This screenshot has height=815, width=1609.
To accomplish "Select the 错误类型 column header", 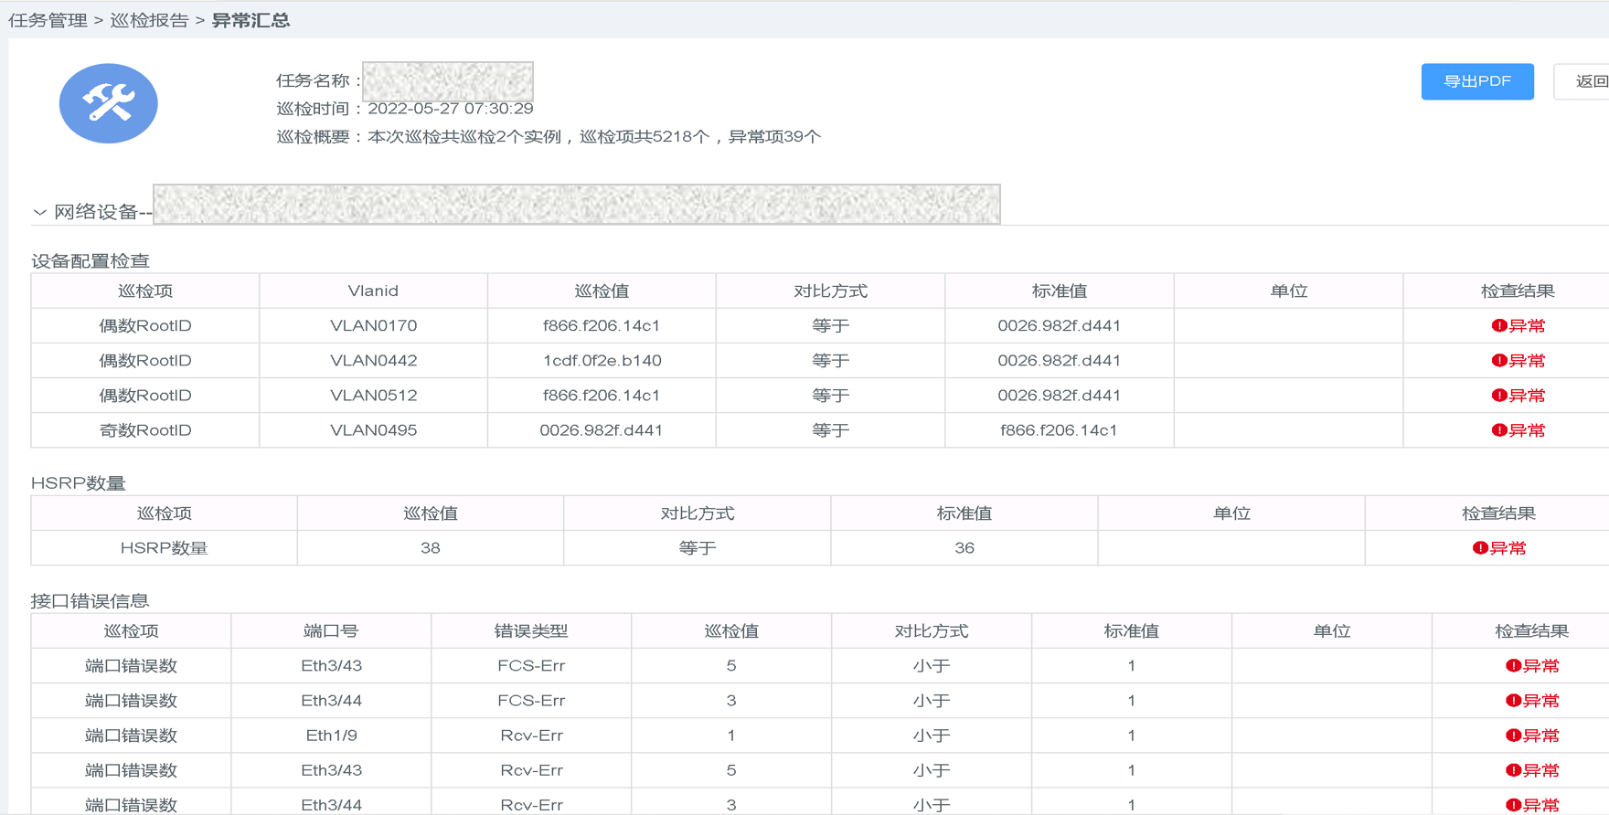I will 531,631.
